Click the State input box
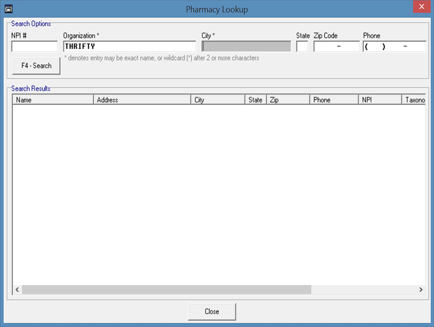 302,47
